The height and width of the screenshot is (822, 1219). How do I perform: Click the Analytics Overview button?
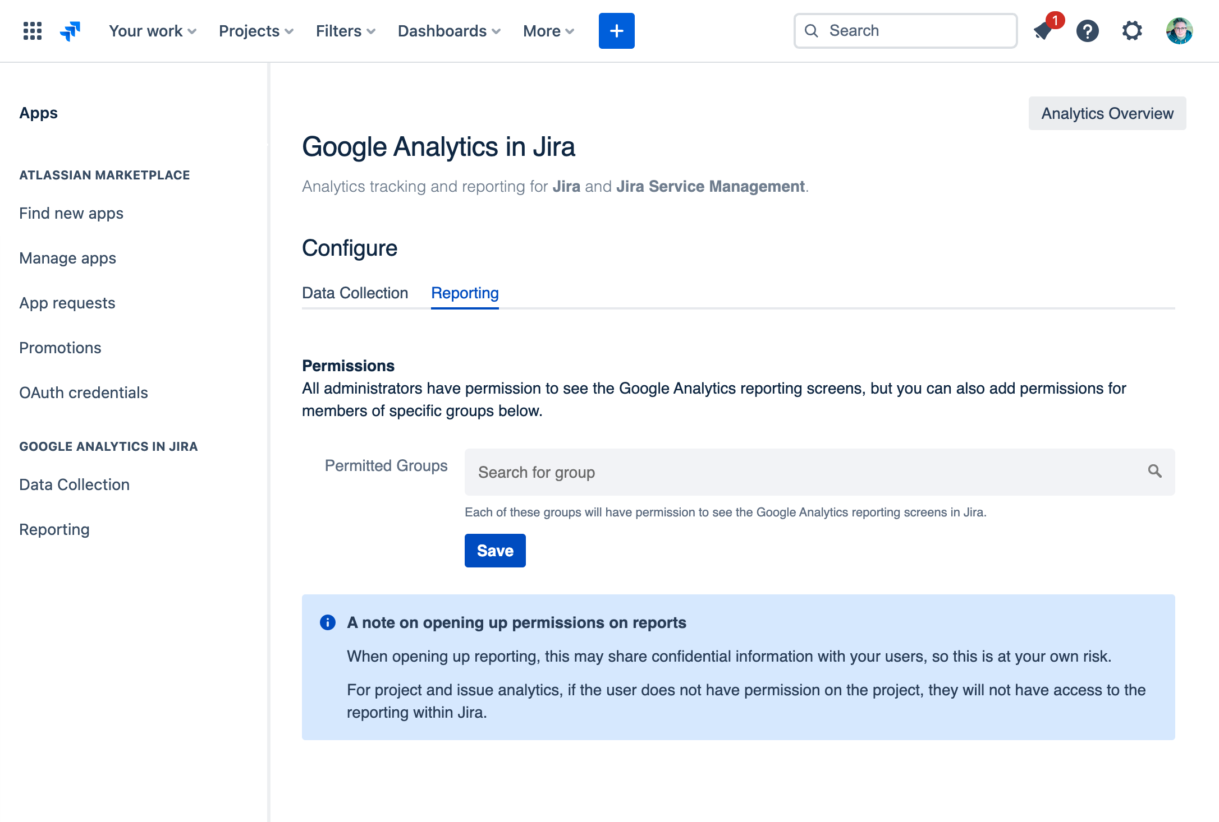[1107, 113]
